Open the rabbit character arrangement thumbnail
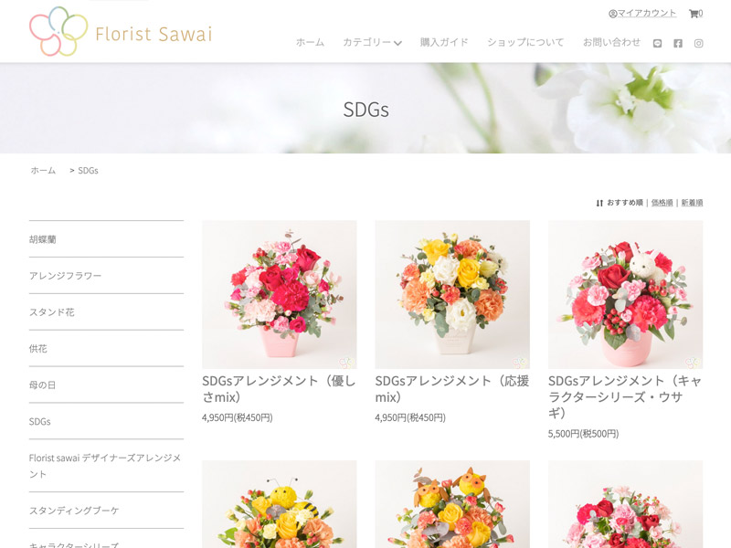This screenshot has height=548, width=731. click(x=626, y=294)
